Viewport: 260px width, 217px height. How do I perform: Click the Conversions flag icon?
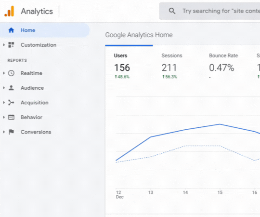pos(11,132)
